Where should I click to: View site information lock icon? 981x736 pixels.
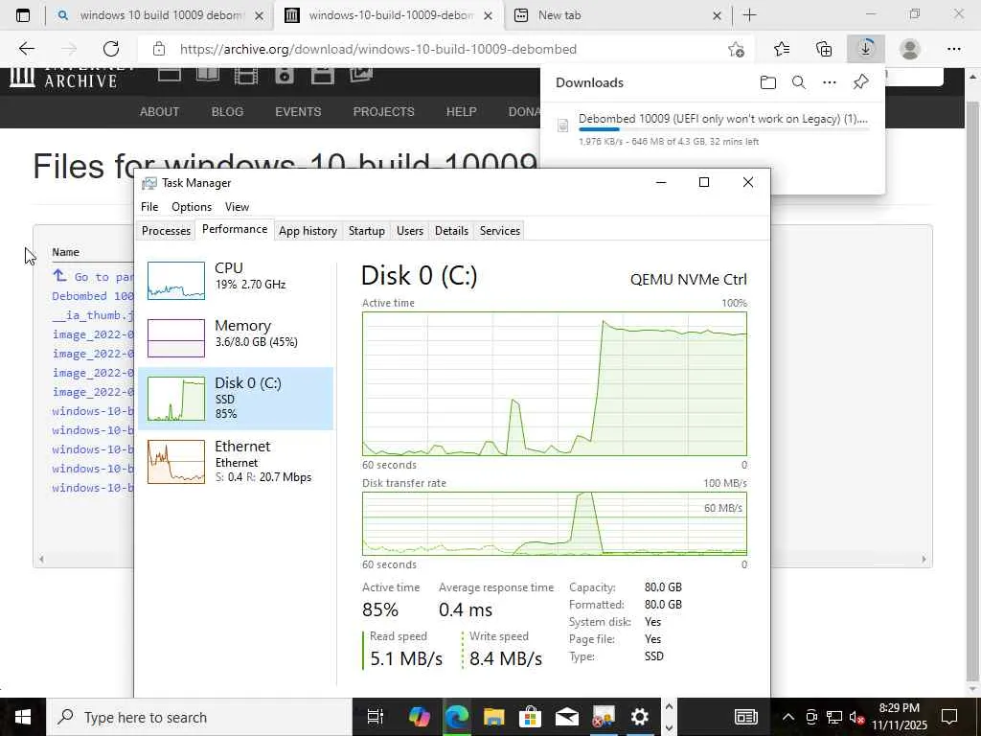pos(159,49)
